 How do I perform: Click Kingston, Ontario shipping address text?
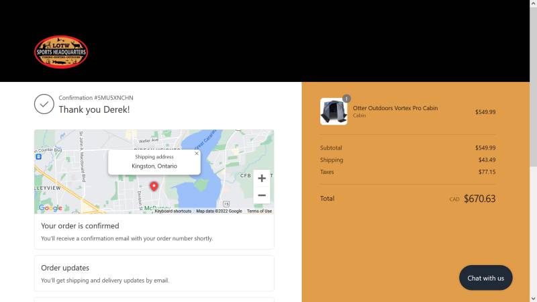coord(154,166)
